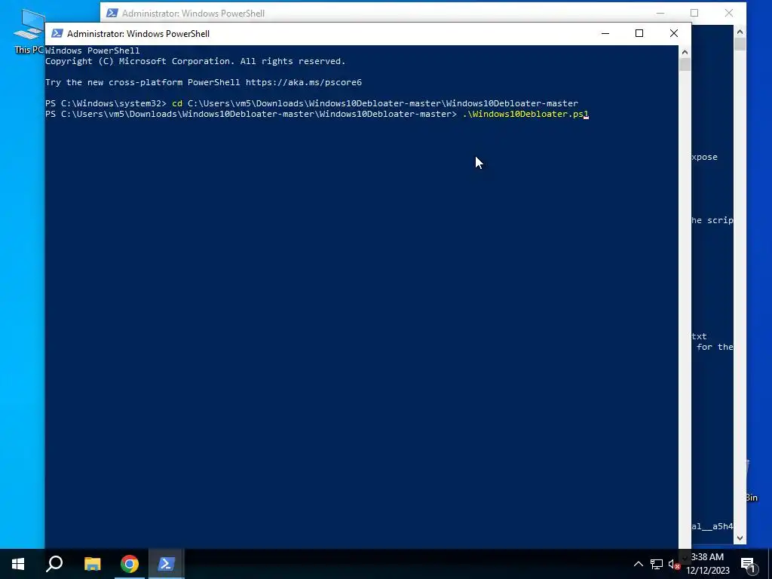The width and height of the screenshot is (772, 579).
Task: Close the front PowerShell window
Action: (673, 33)
